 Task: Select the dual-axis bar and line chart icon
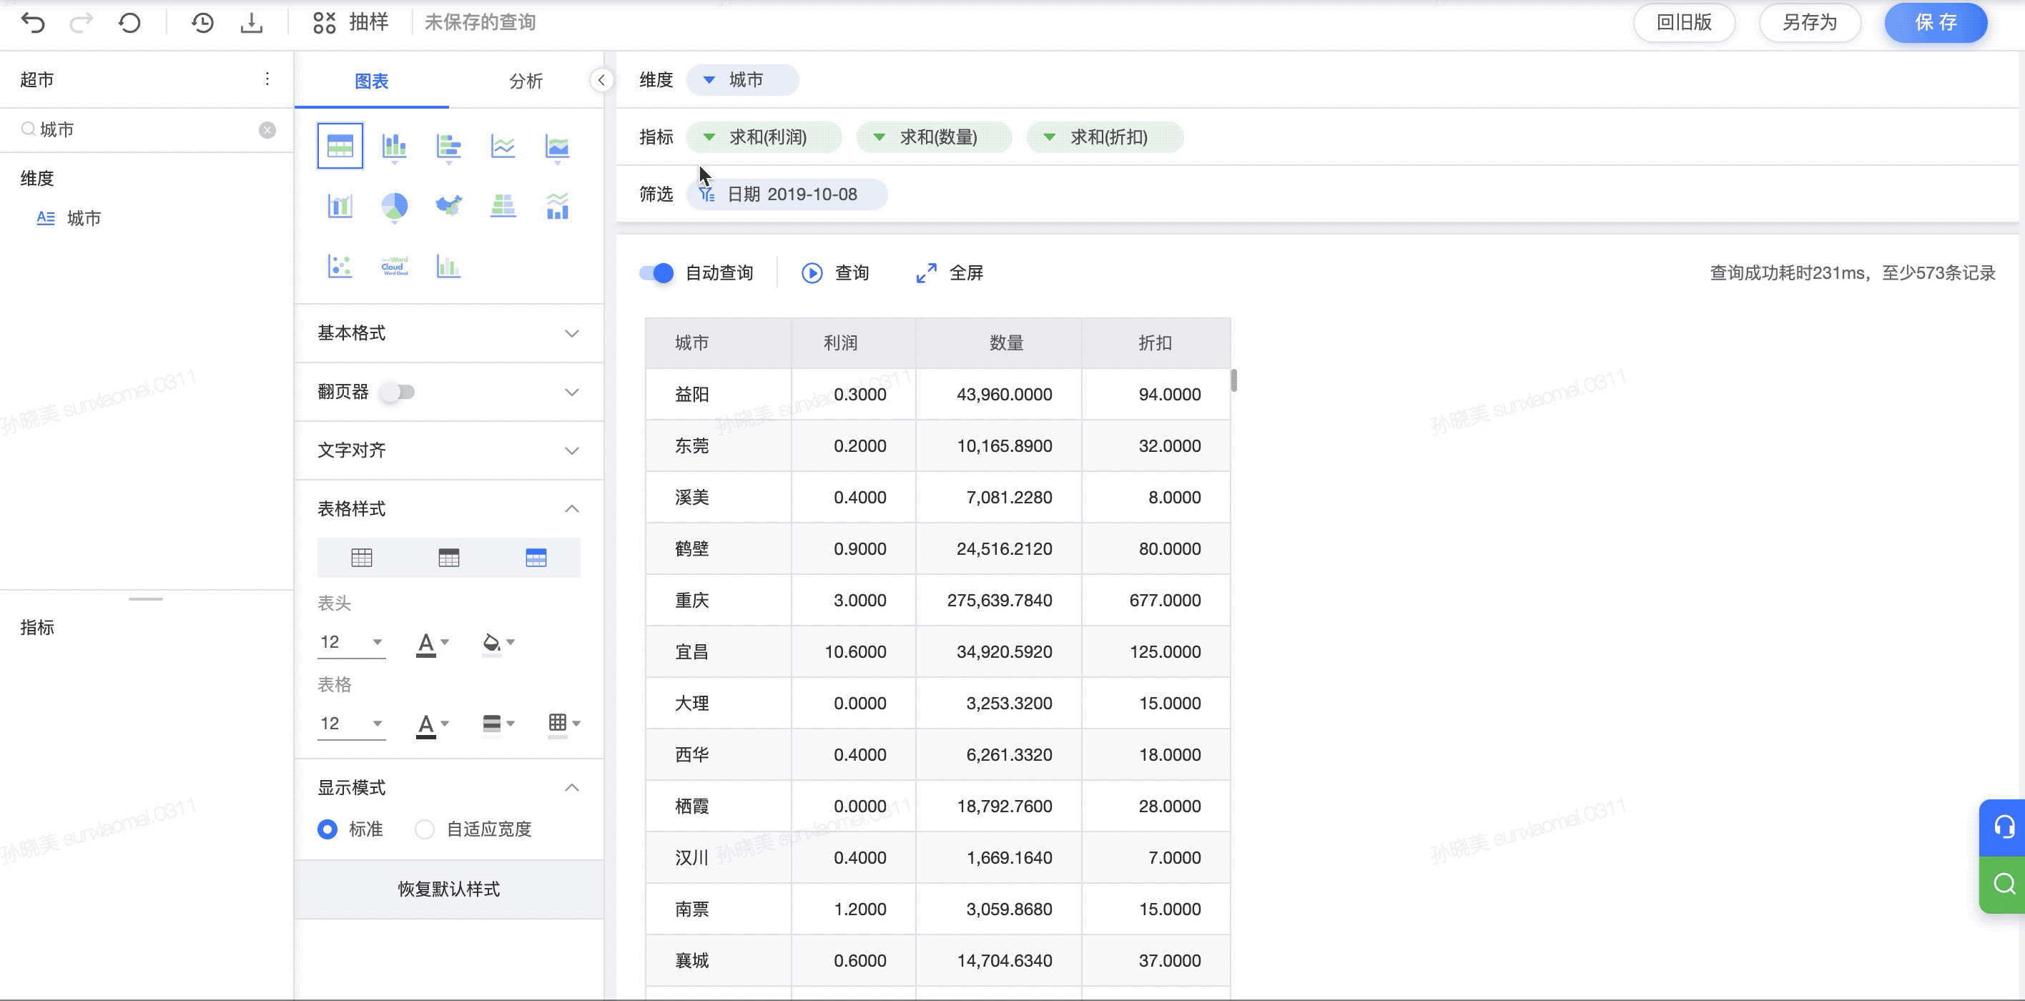point(340,206)
